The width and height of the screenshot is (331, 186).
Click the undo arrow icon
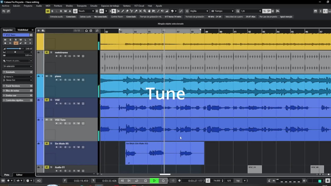tap(4, 11)
